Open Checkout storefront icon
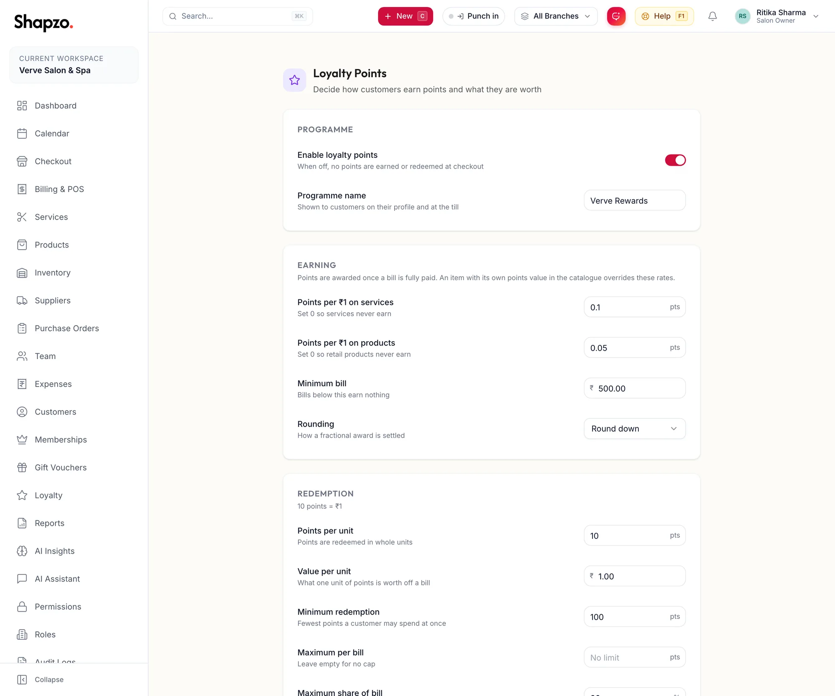 [22, 162]
